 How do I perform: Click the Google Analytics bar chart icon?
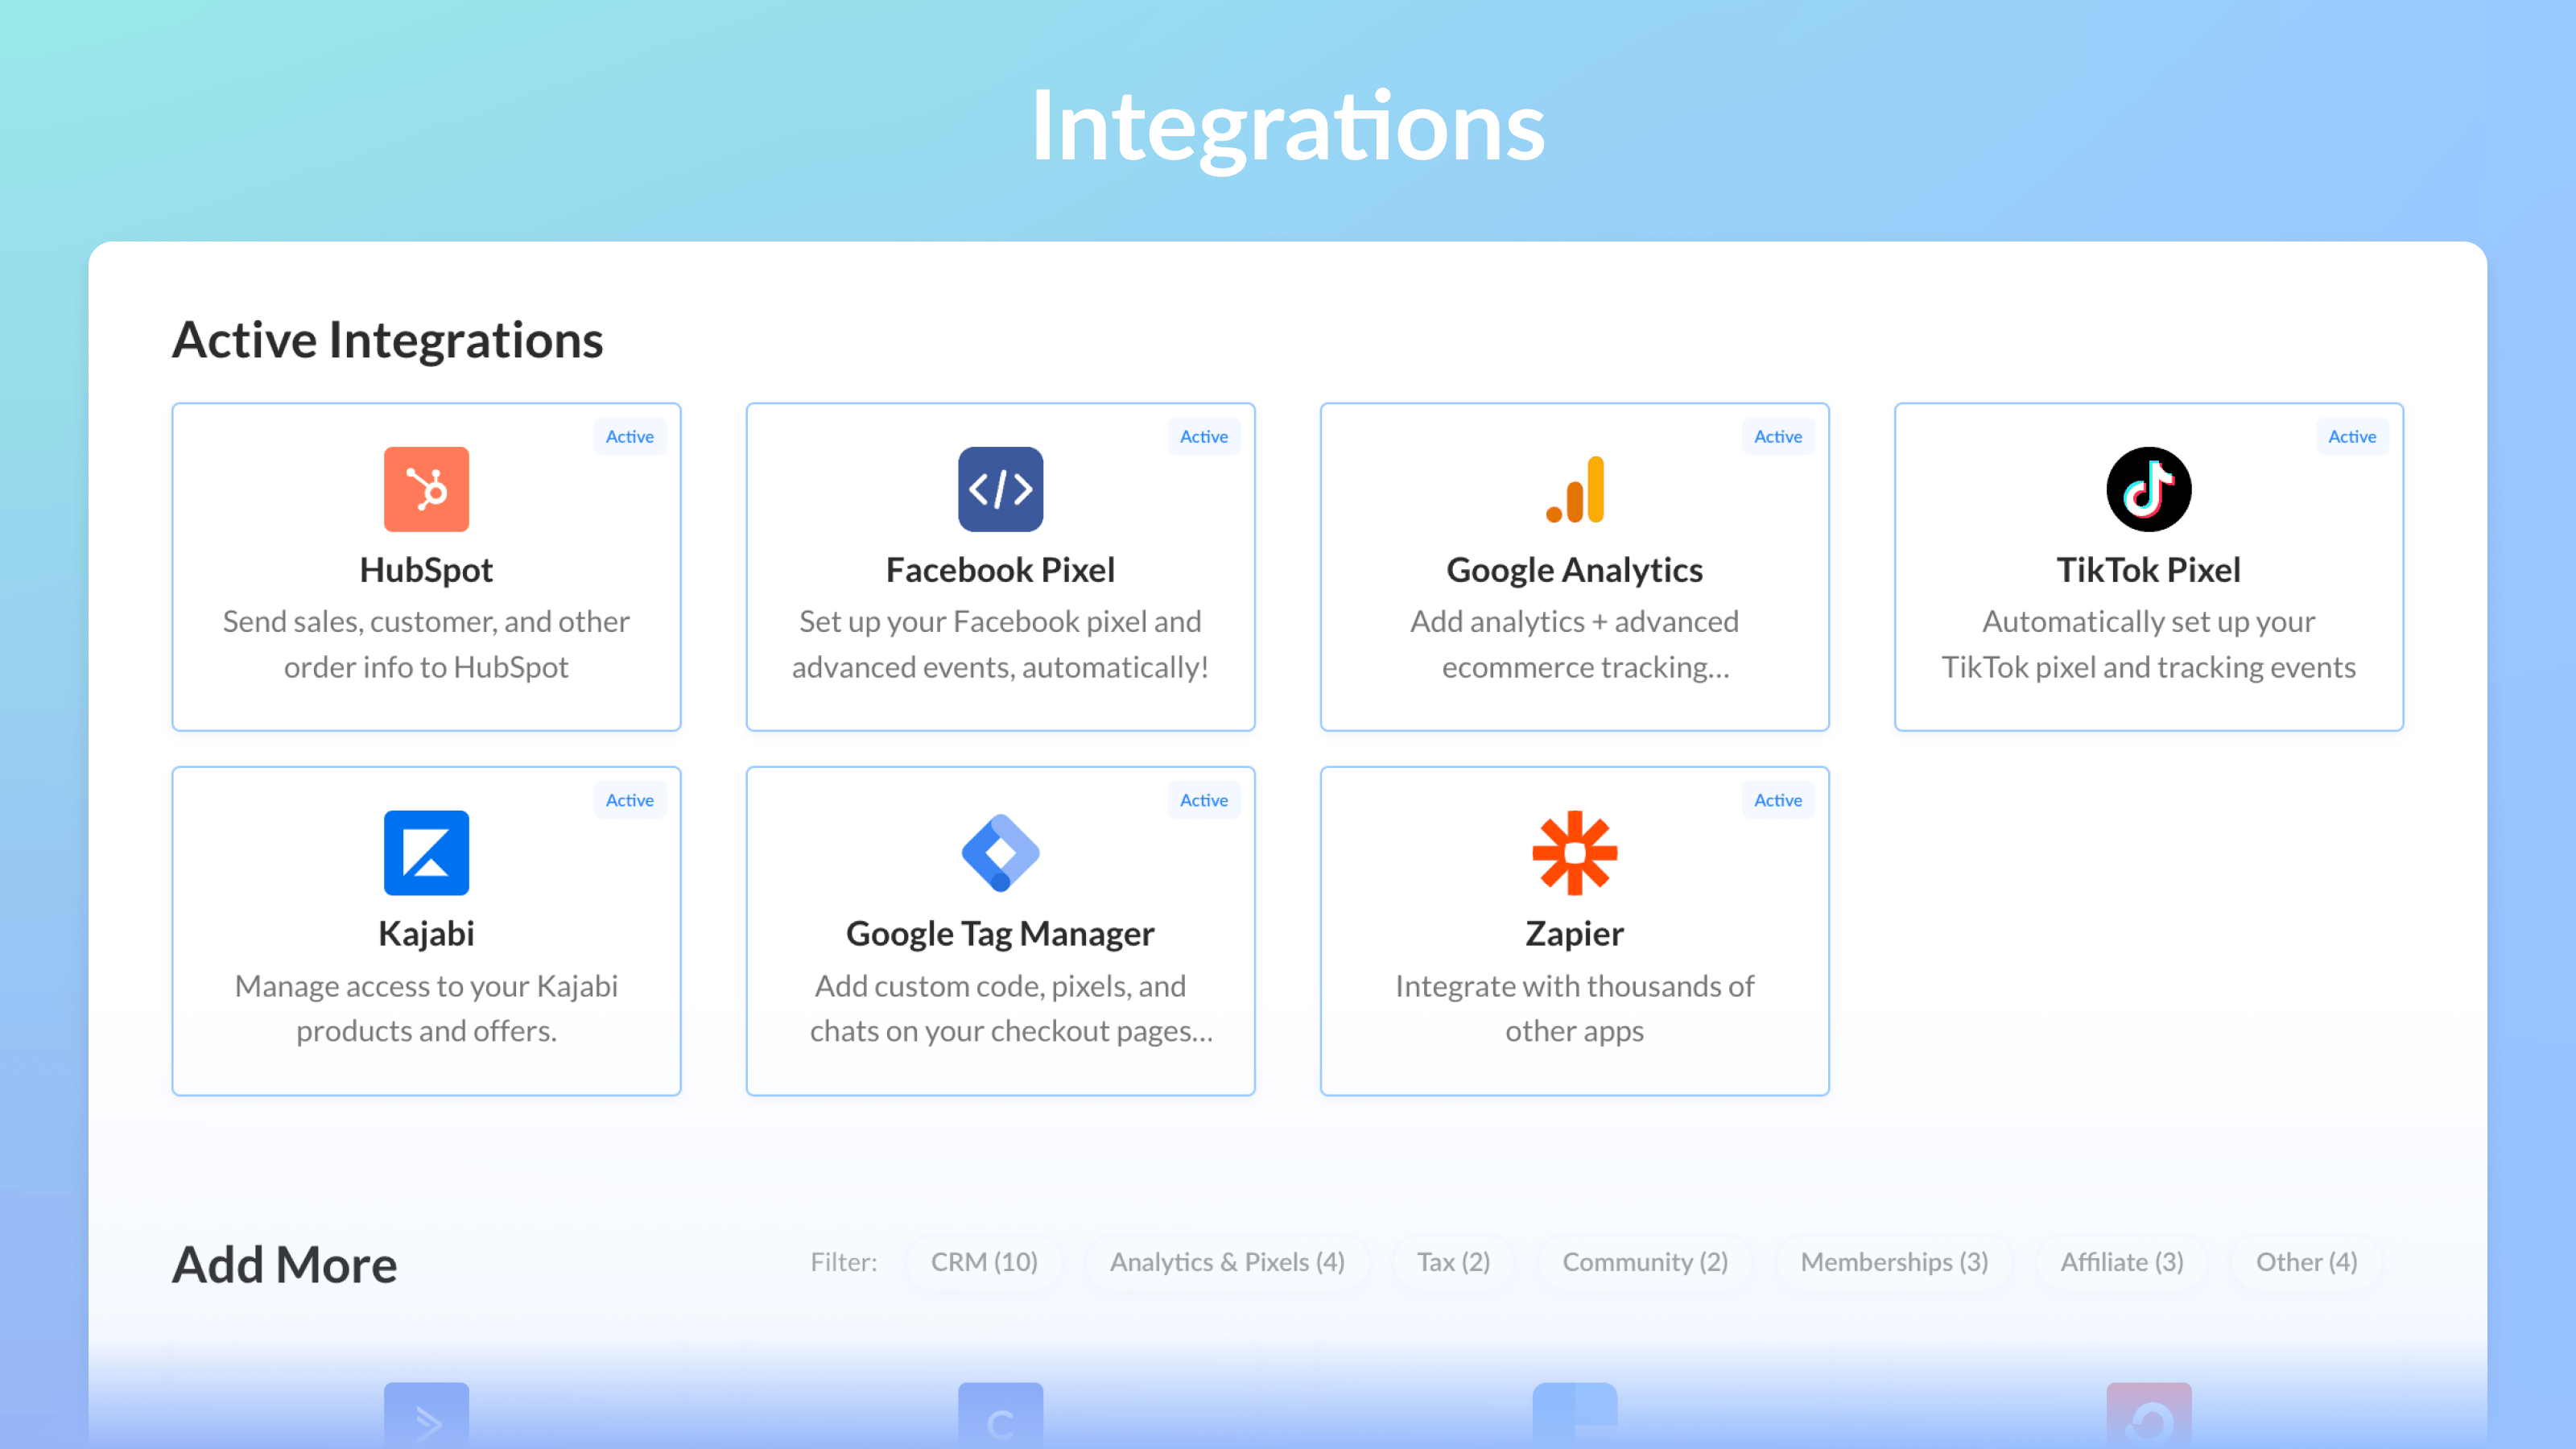1574,489
